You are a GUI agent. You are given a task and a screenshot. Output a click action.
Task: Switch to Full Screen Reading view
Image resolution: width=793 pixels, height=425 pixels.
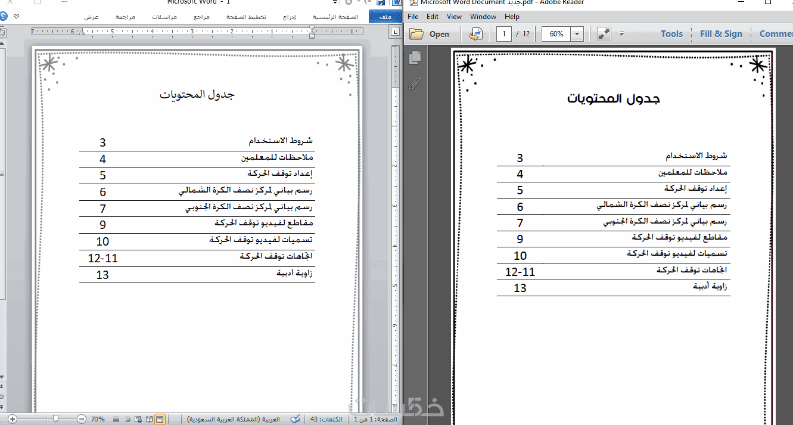pos(149,419)
